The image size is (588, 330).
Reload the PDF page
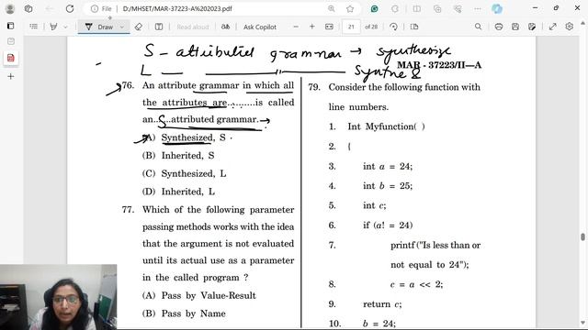click(70, 8)
